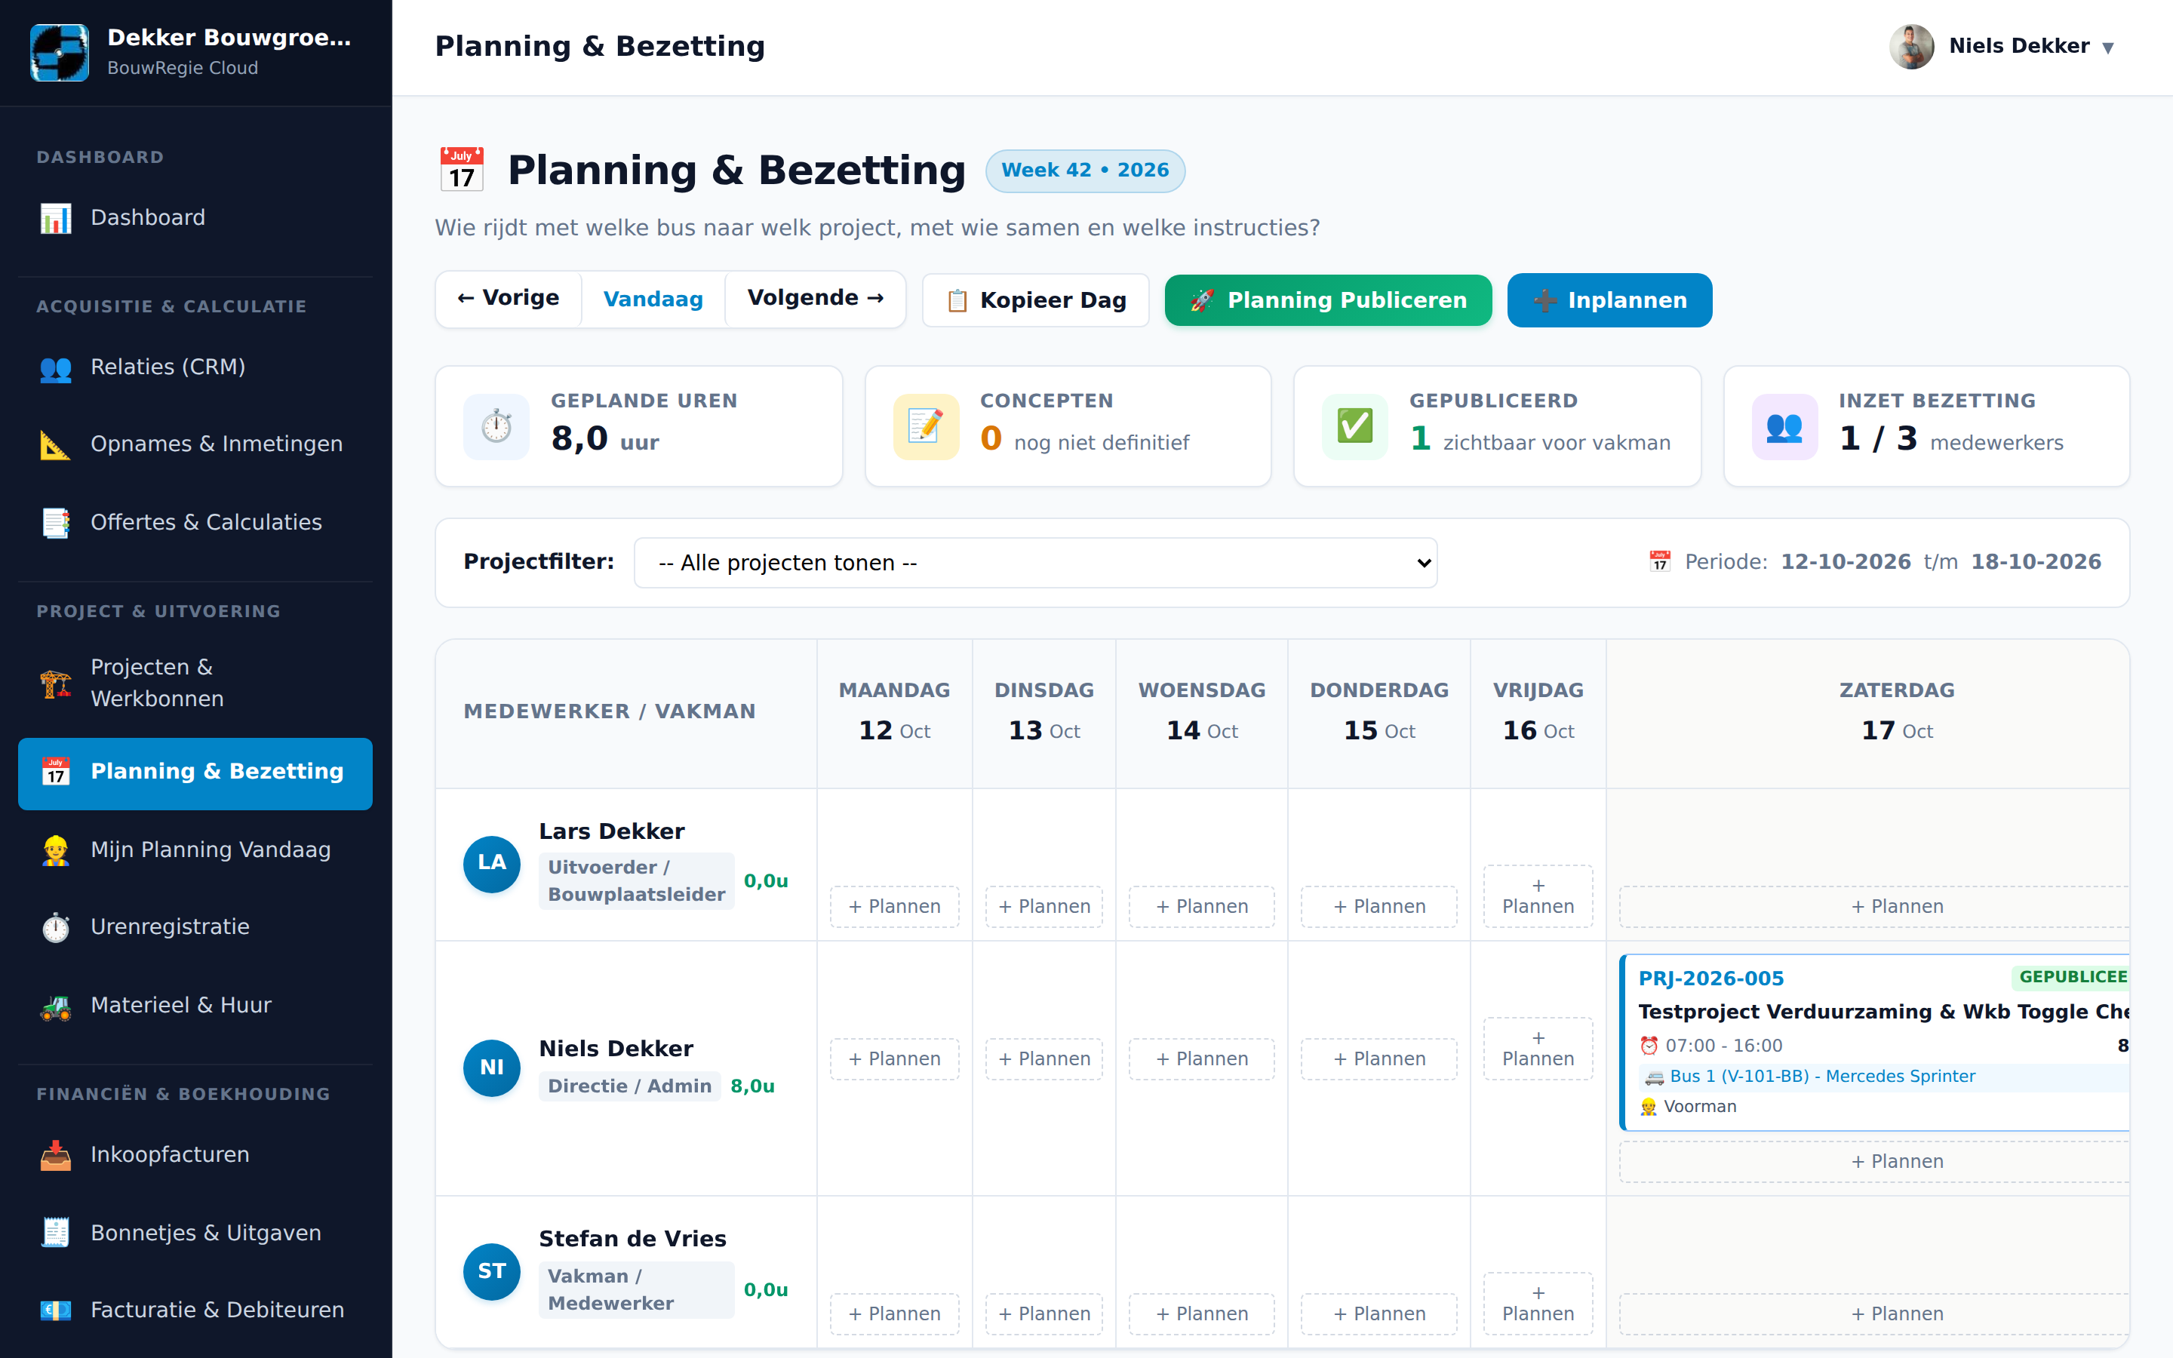The image size is (2173, 1358).
Task: Plan Stefan de Vries on Donderdag 15 Oct
Action: [x=1379, y=1314]
